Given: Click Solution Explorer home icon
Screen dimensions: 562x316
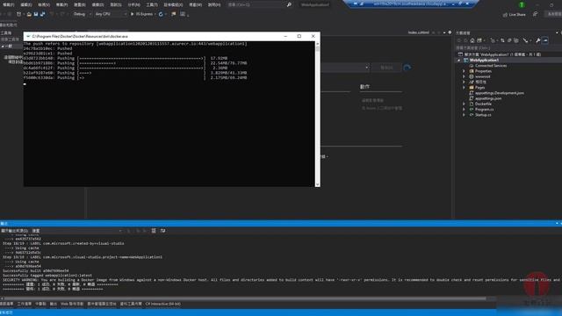Looking at the screenshot, I should coord(472,40).
